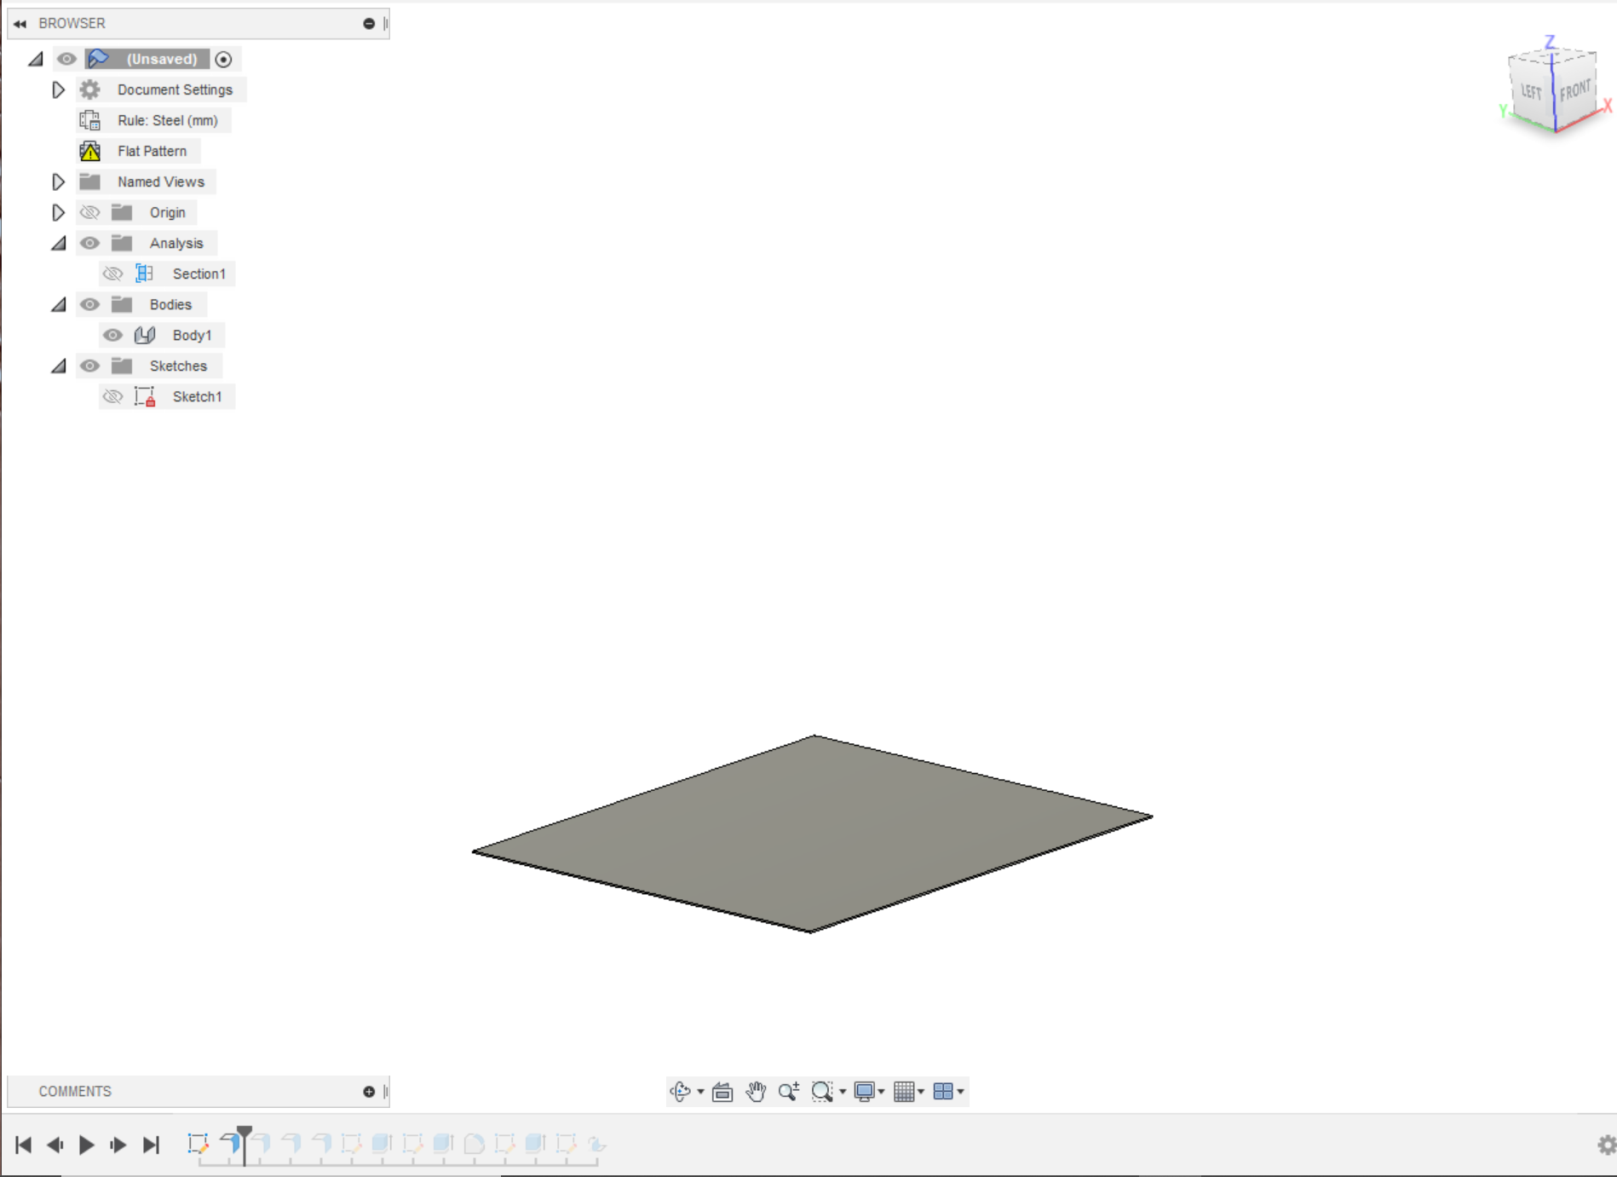Click the Grid and Snaps icon
Image resolution: width=1617 pixels, height=1177 pixels.
click(906, 1091)
